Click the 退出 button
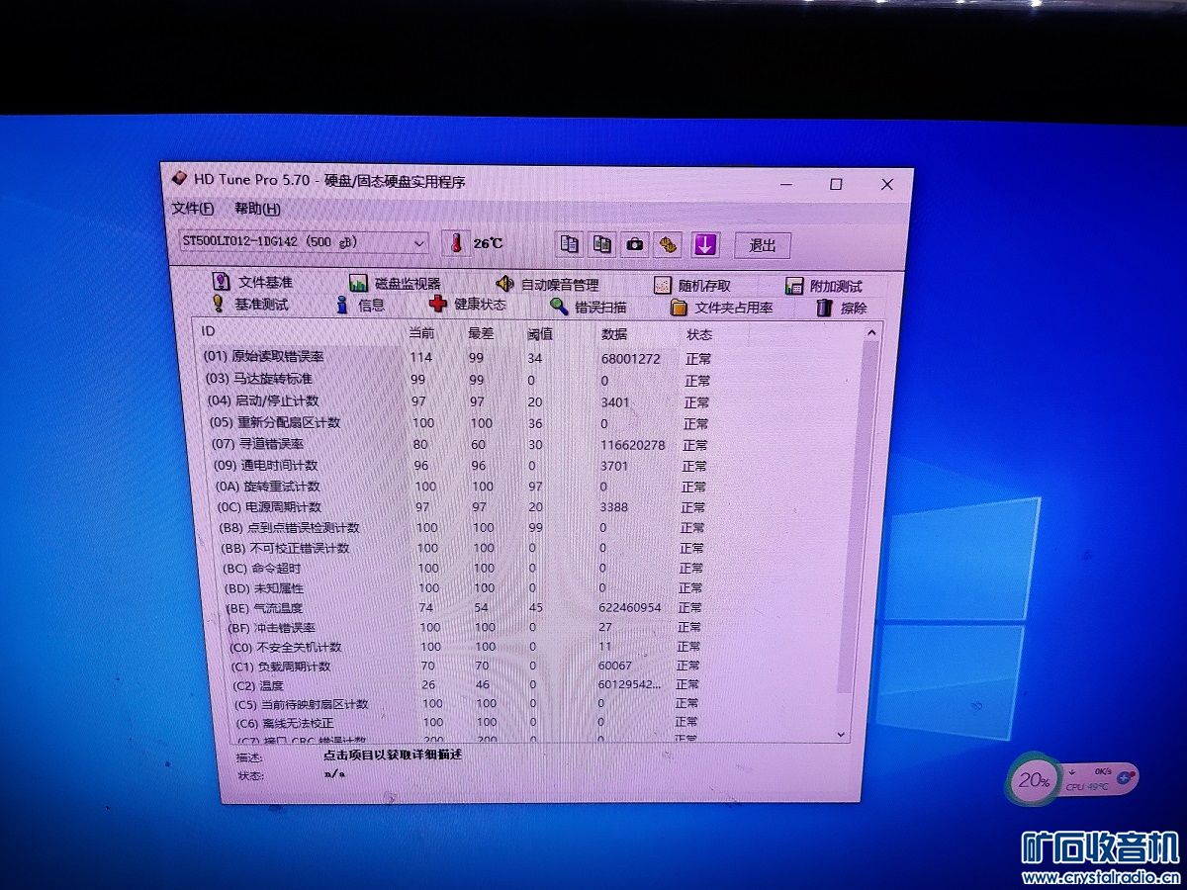 click(762, 245)
